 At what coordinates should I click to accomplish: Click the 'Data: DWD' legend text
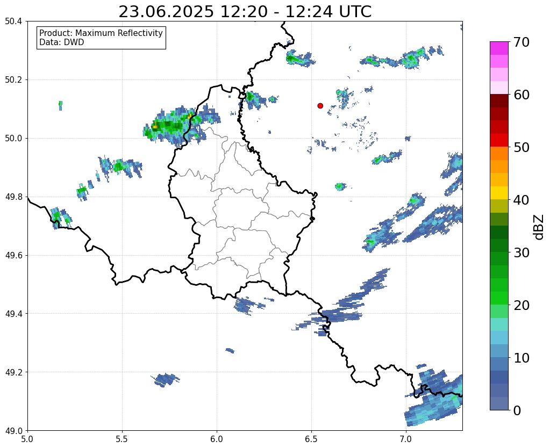click(62, 42)
